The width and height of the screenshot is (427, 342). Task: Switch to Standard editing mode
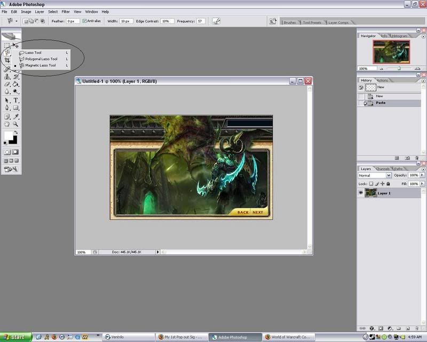[7, 152]
